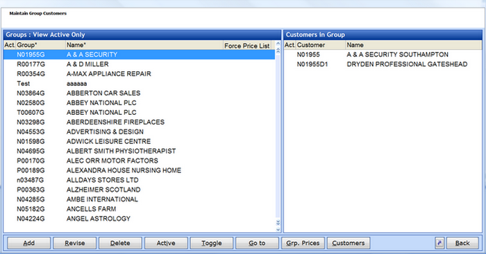Screen dimensions: 486x254
Task: Select group N03864G ABBERTON CAR SALES
Action: point(139,93)
